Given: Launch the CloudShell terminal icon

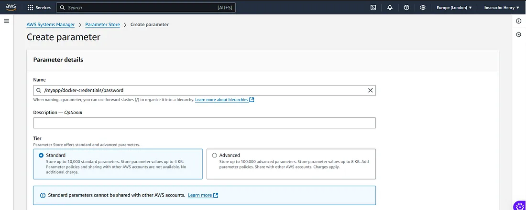Looking at the screenshot, I should (373, 7).
